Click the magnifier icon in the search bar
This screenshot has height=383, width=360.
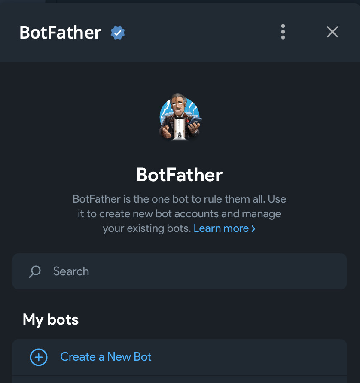(x=35, y=271)
